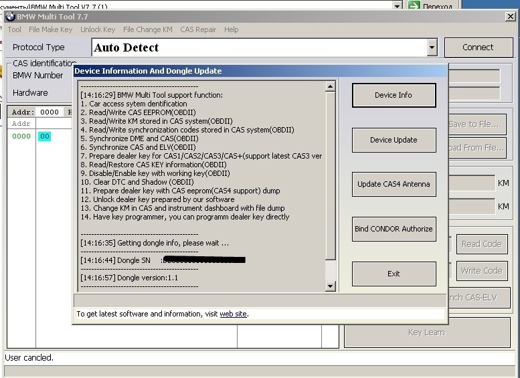Viewport: 520px width, 378px height.
Task: Click 'Getting dongle info, please wait' line
Action: point(155,243)
